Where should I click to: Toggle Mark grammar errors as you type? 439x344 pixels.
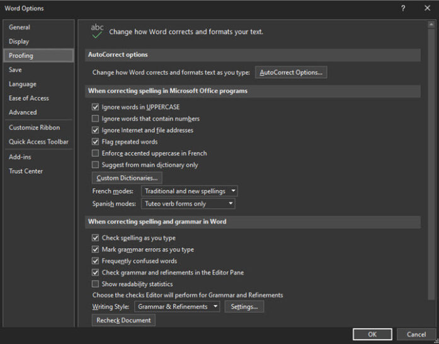coord(96,249)
